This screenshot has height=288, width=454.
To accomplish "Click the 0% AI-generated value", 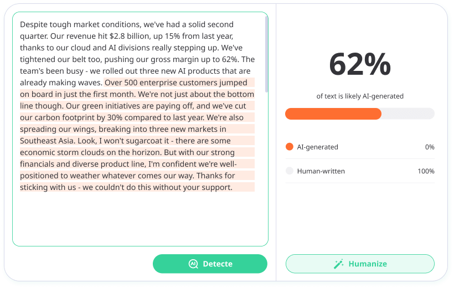I will point(430,147).
